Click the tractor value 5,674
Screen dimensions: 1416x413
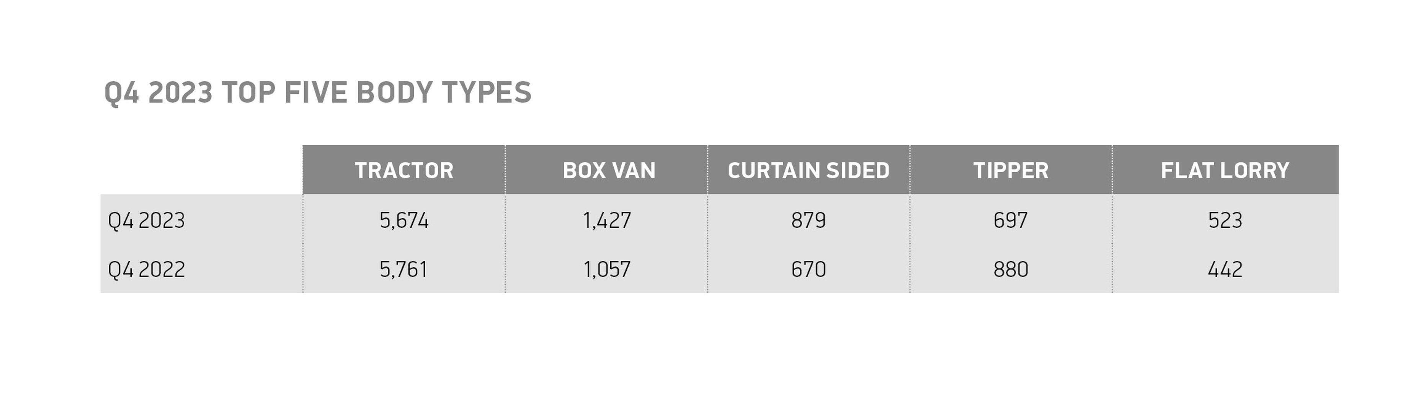403,220
